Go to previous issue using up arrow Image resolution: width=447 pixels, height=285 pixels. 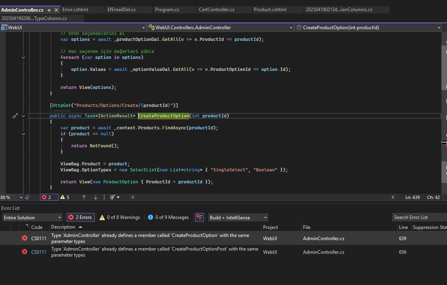(84, 197)
